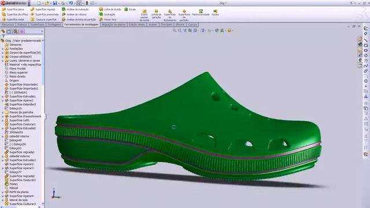
Task: Select Superfície regrada1 feature
Action: coord(22,152)
